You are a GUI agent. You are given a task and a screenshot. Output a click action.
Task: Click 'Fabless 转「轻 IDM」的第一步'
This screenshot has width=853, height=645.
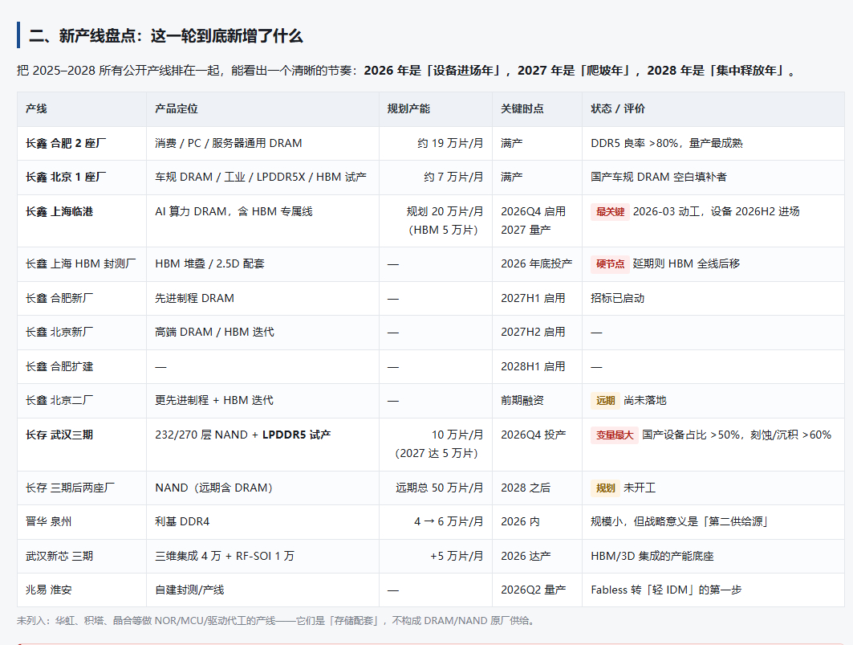tap(666, 590)
